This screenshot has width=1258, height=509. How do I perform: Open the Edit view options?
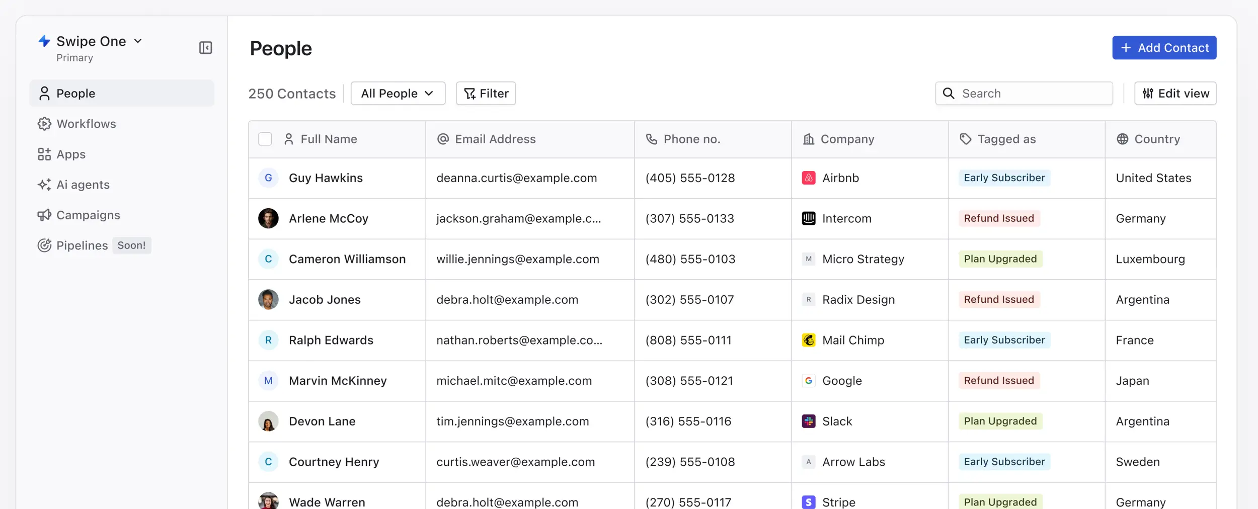click(x=1175, y=94)
